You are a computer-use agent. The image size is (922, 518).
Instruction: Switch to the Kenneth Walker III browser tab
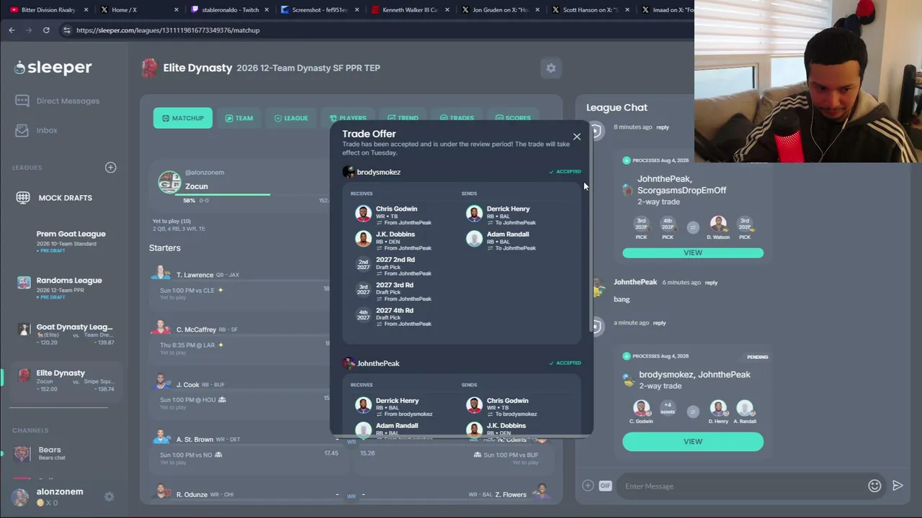[x=409, y=10]
